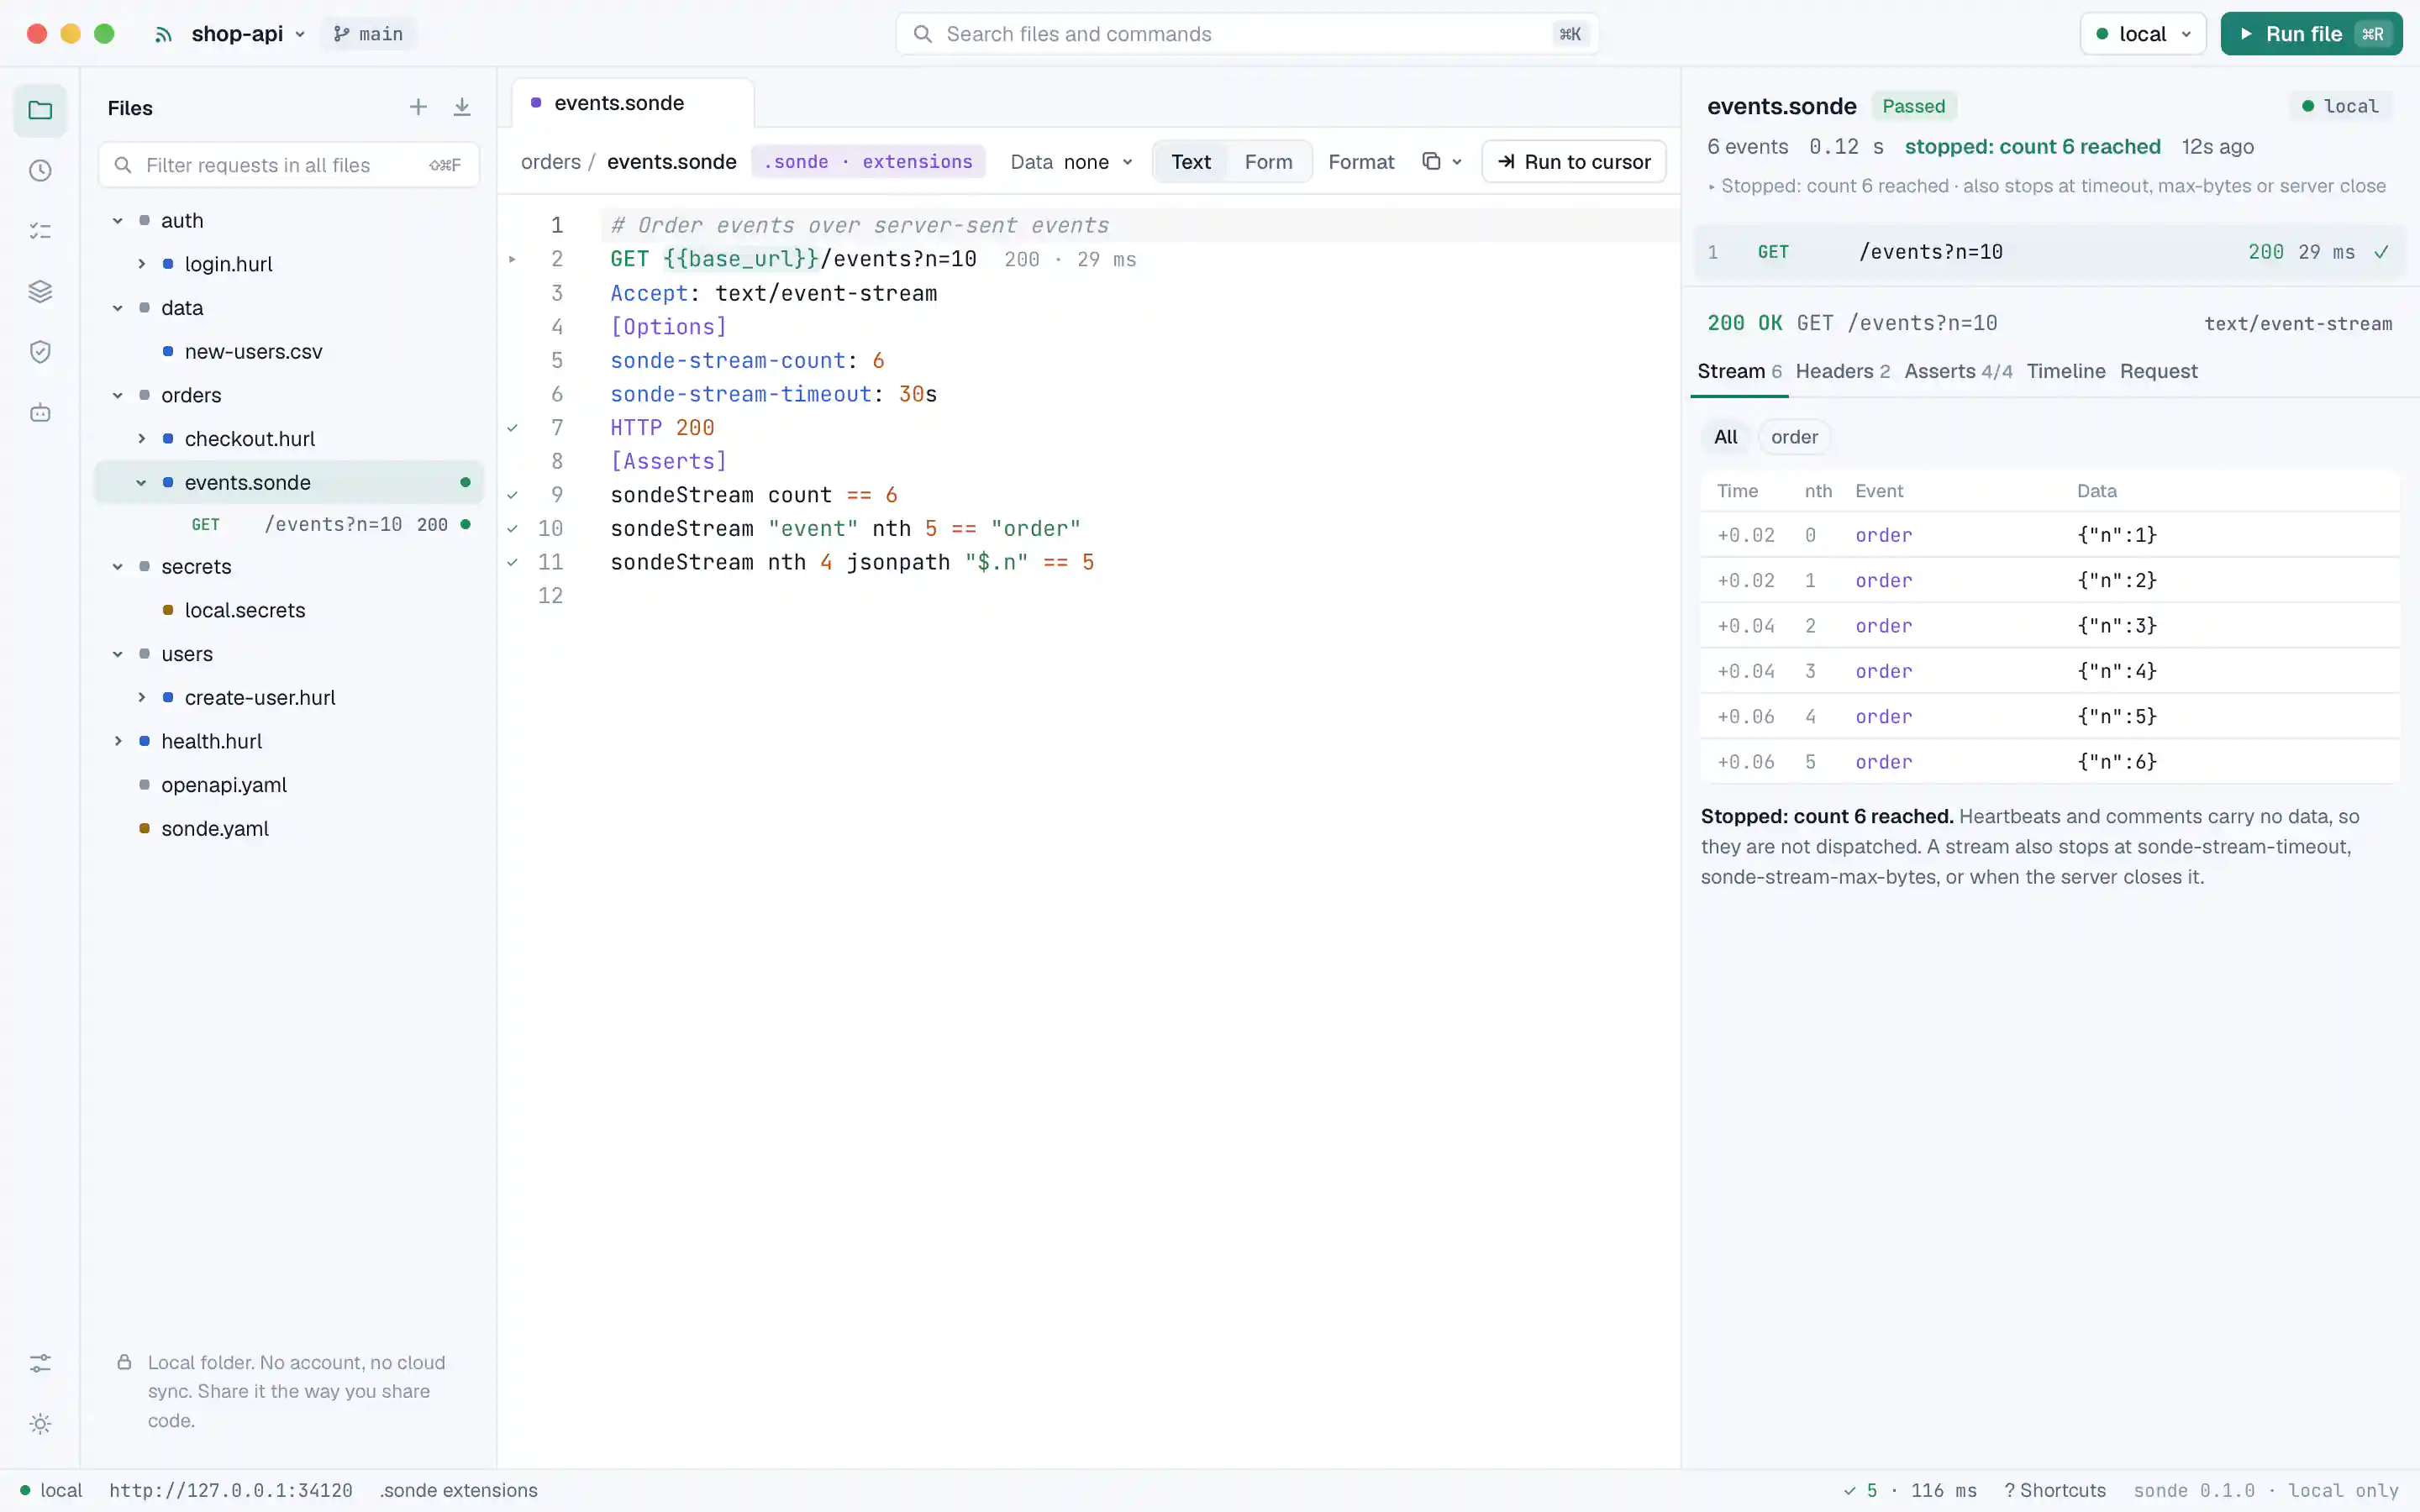Switch to the Headers tab

[1842, 371]
